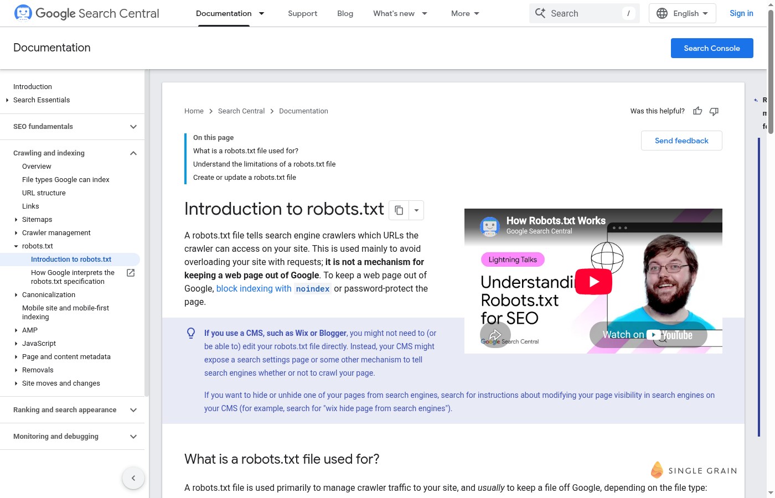Screen dimensions: 775x498
Task: Click the Send feedback button
Action: click(681, 141)
